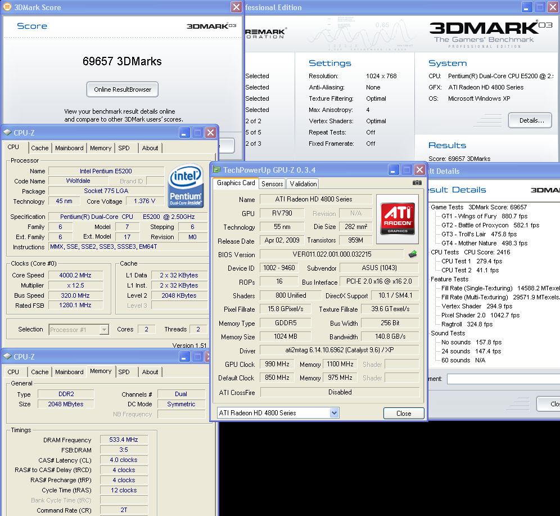Click the 69657 3DMarks score text
The image size is (560, 516).
click(122, 61)
